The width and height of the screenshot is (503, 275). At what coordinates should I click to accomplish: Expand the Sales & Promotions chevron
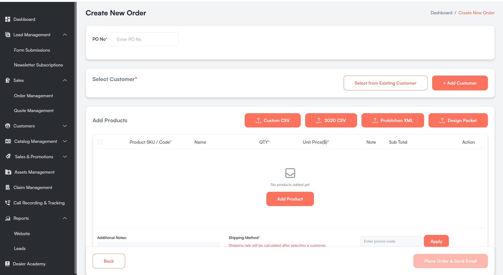click(65, 157)
